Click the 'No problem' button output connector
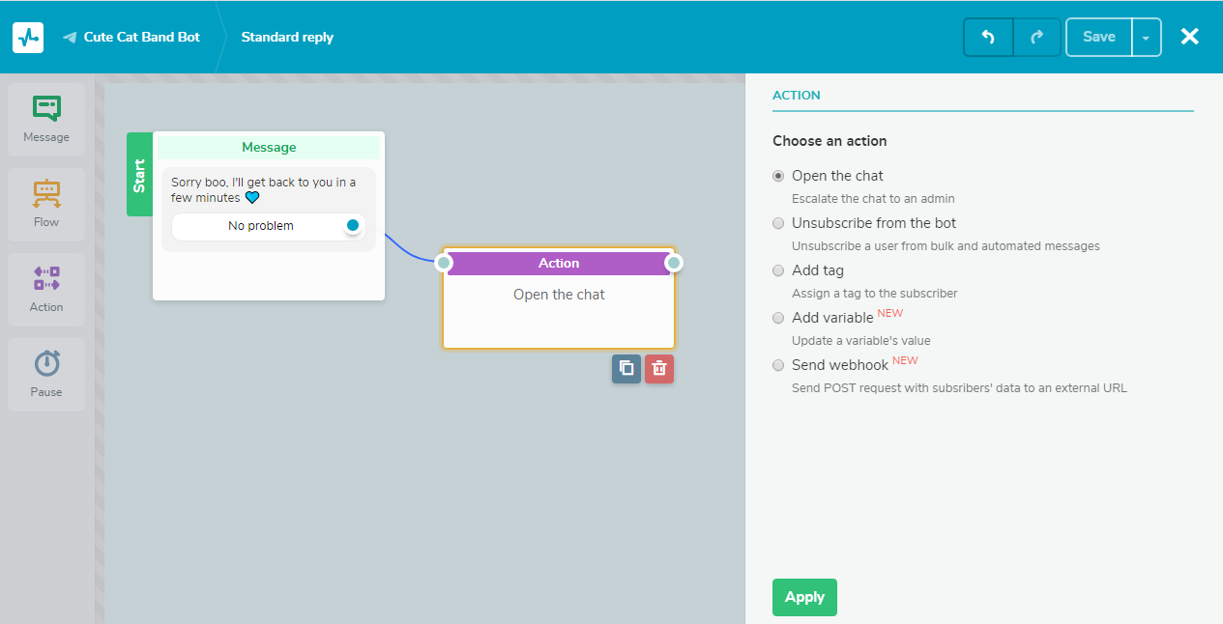The height and width of the screenshot is (624, 1223). pyautogui.click(x=353, y=225)
